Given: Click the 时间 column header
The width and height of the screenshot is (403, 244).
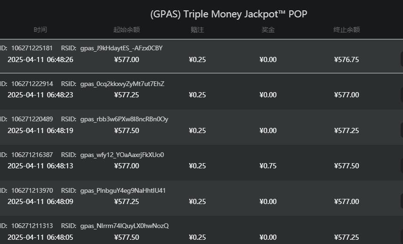Looking at the screenshot, I should pyautogui.click(x=40, y=30).
